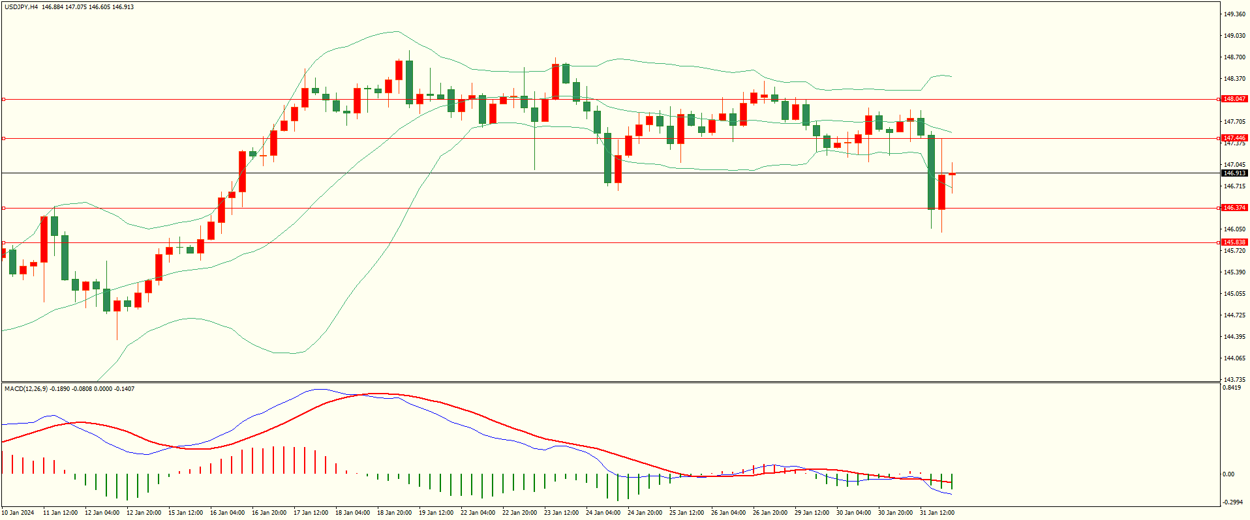Click the square handle of the 146.374 line
This screenshot has height=520, width=1250.
click(3, 208)
